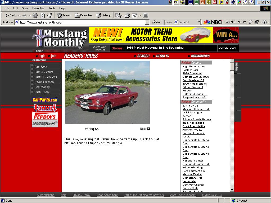Open the NBCi help question icon
This screenshot has width=271, height=203.
(x=265, y=22)
